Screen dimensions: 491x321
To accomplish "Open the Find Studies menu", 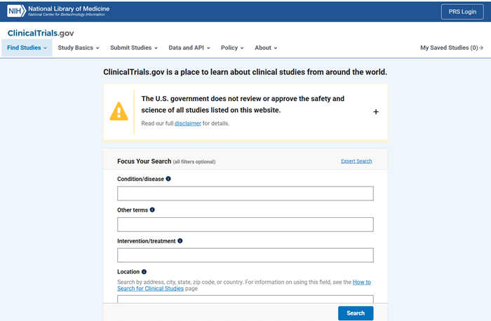I will coord(27,48).
